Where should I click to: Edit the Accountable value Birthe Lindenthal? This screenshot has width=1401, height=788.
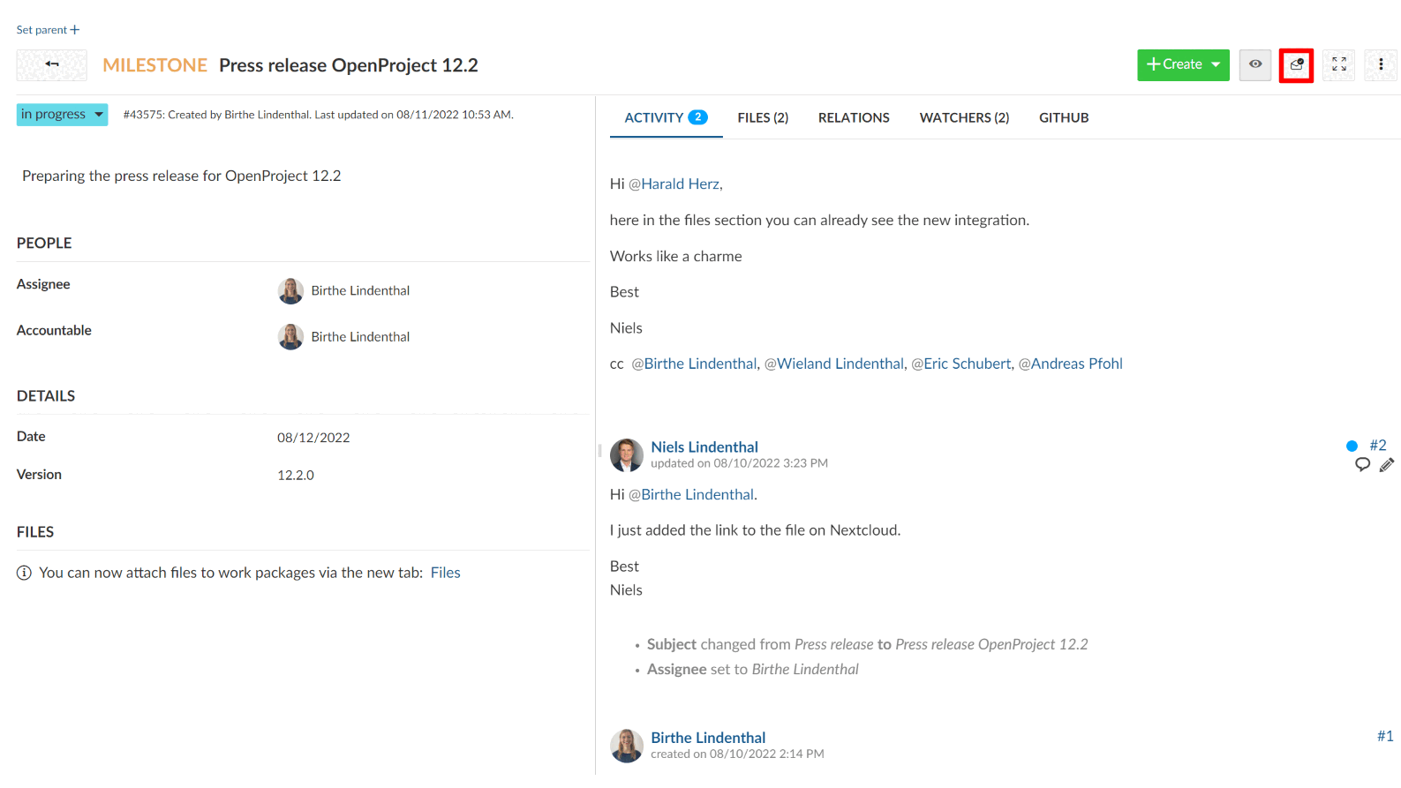360,336
